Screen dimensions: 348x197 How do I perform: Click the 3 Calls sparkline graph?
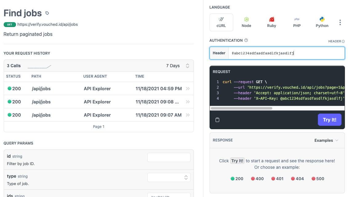(x=39, y=66)
